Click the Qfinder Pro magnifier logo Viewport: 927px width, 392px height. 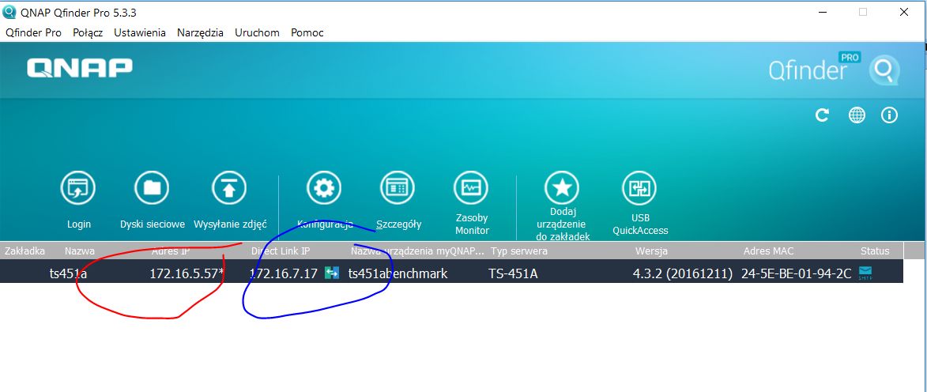tap(884, 71)
